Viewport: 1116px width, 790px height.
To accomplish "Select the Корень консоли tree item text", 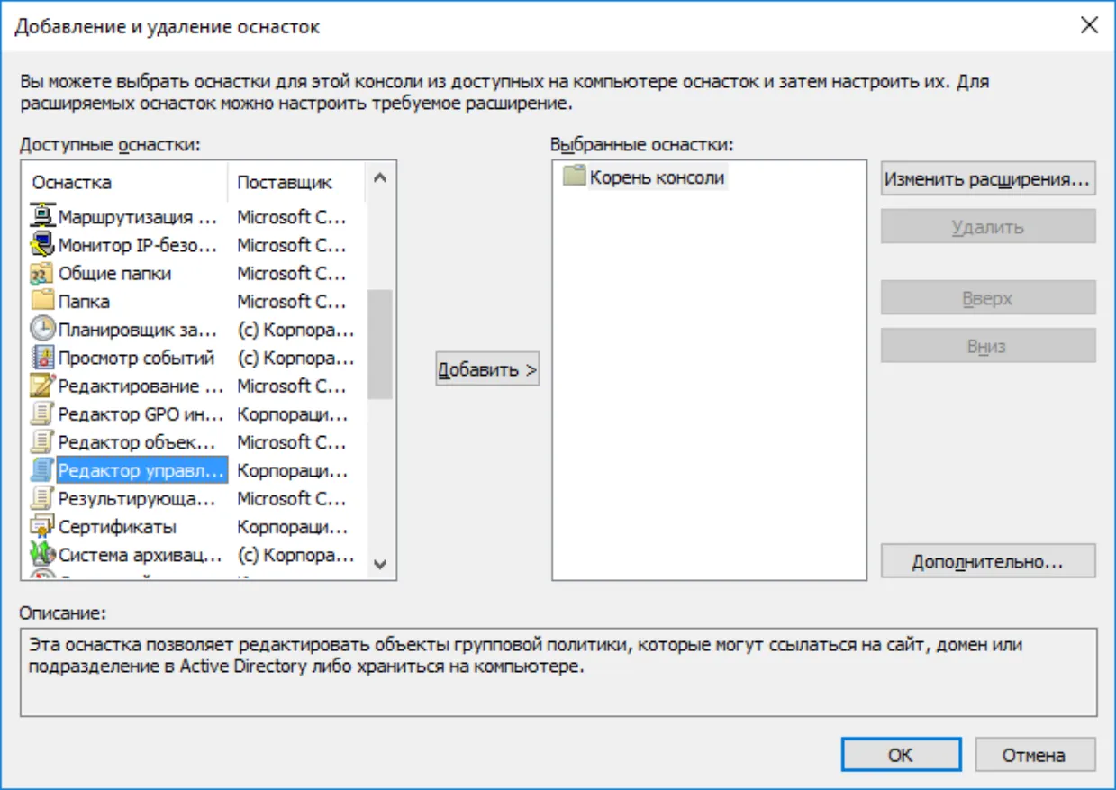I will [x=657, y=177].
